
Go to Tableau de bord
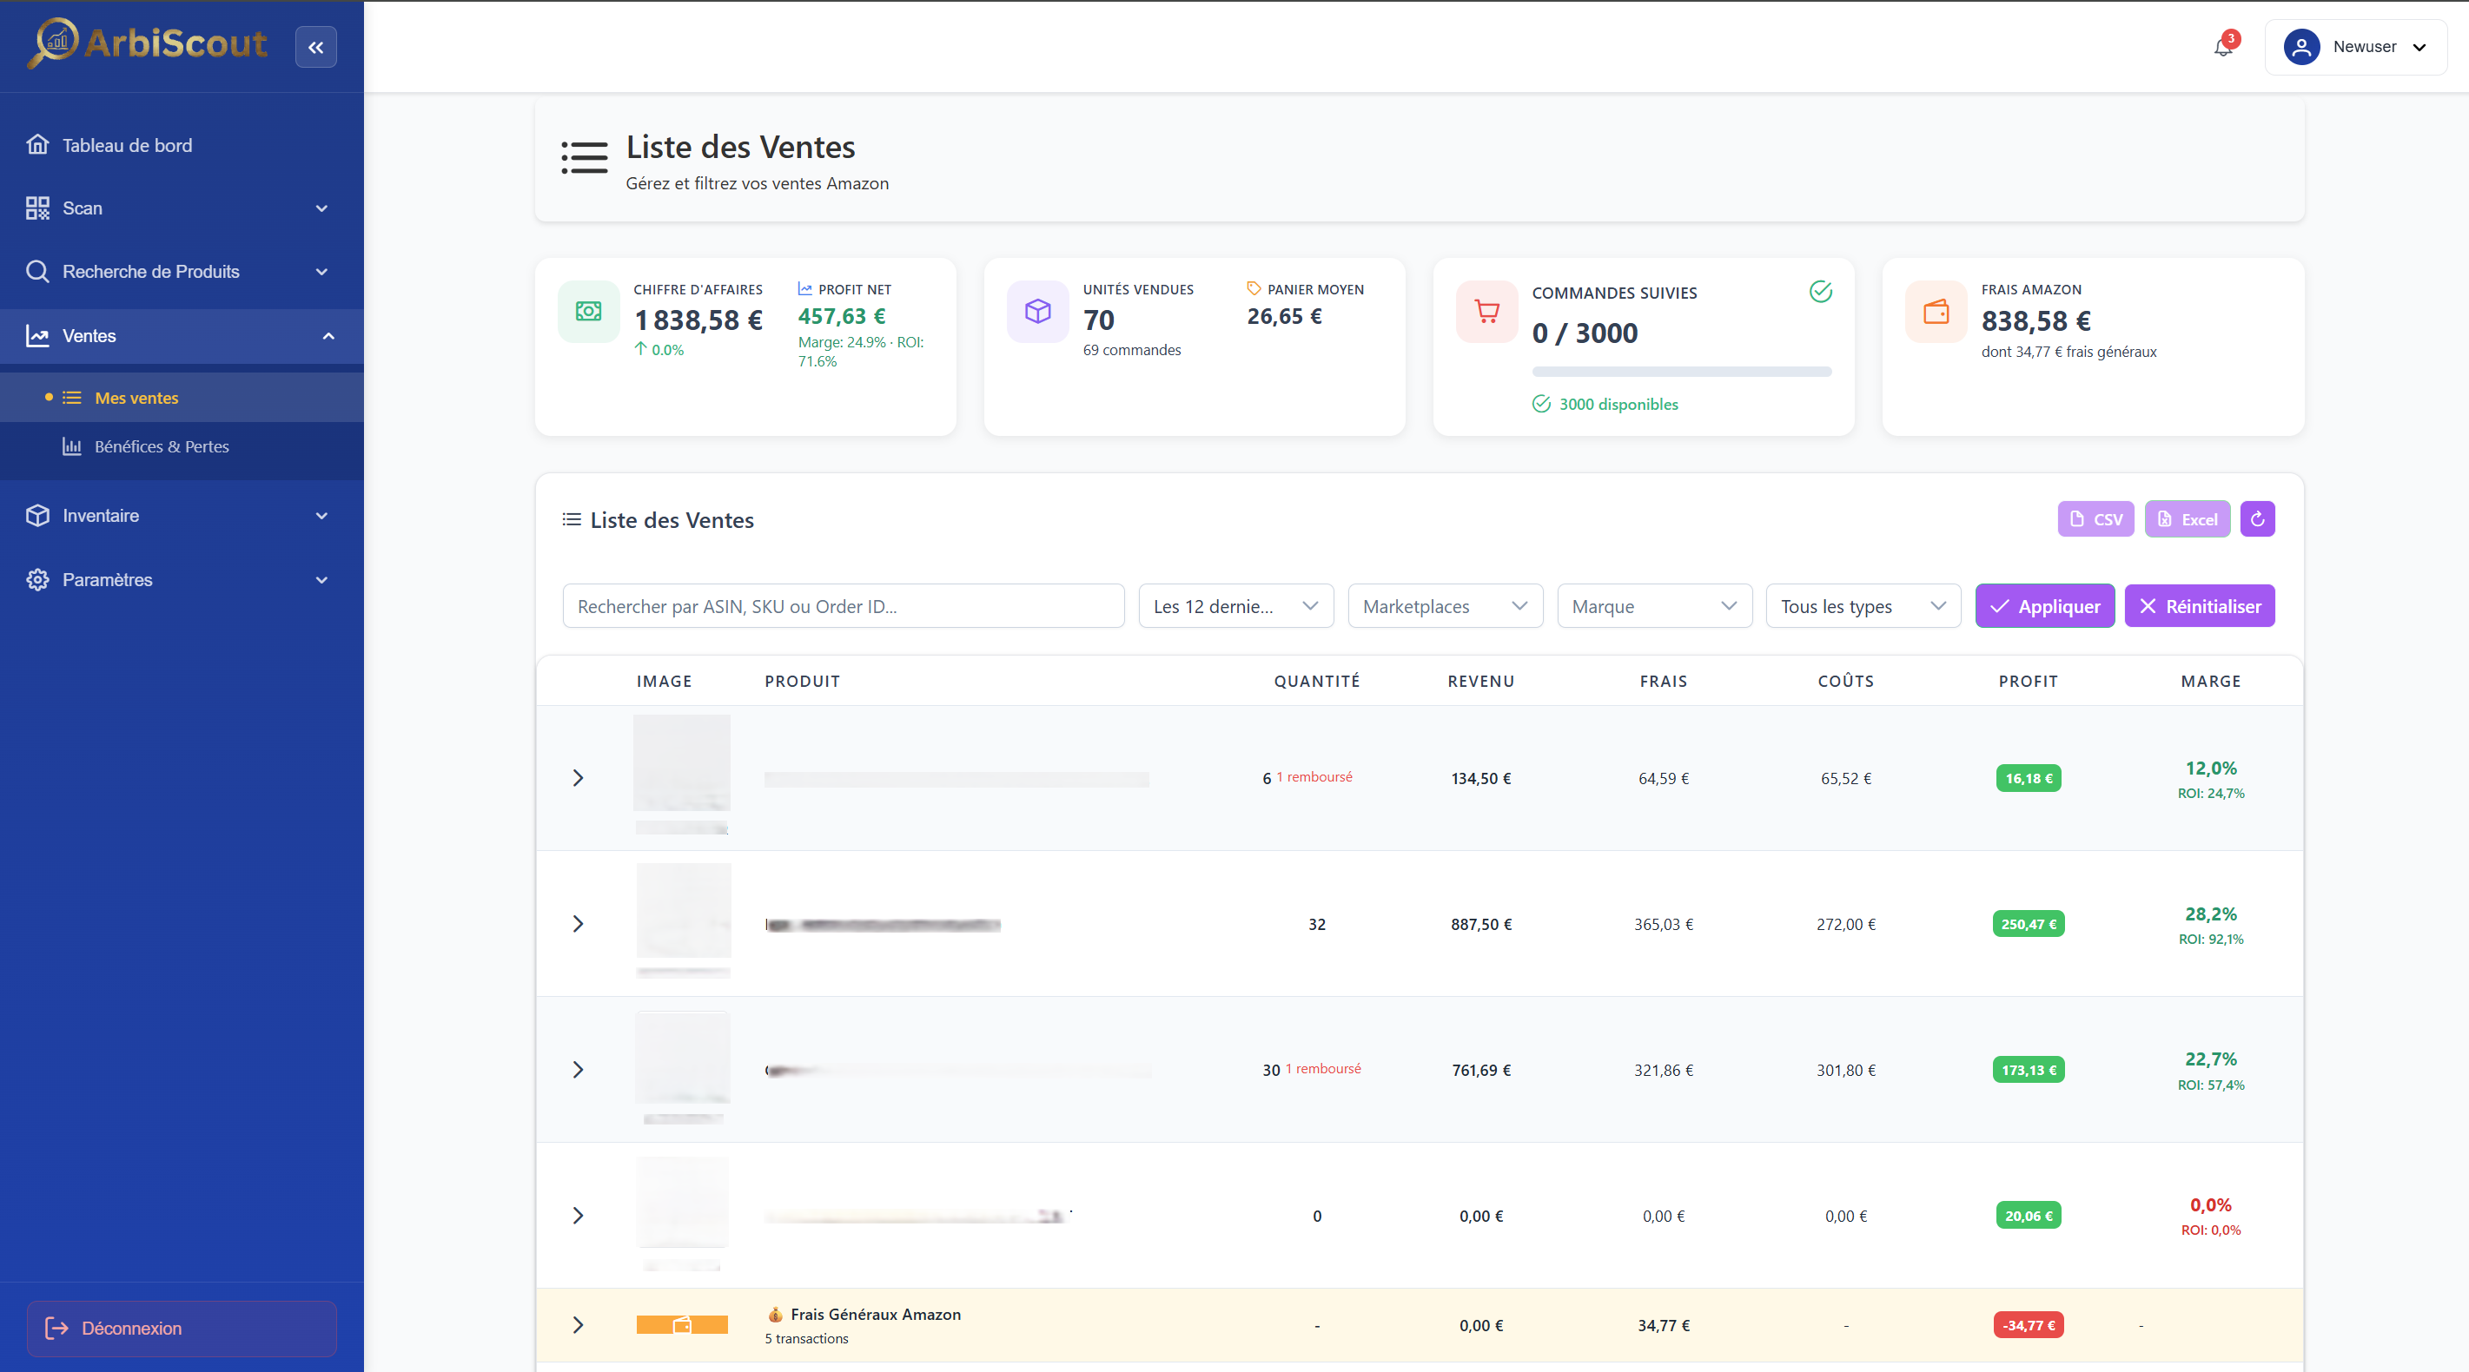[127, 146]
